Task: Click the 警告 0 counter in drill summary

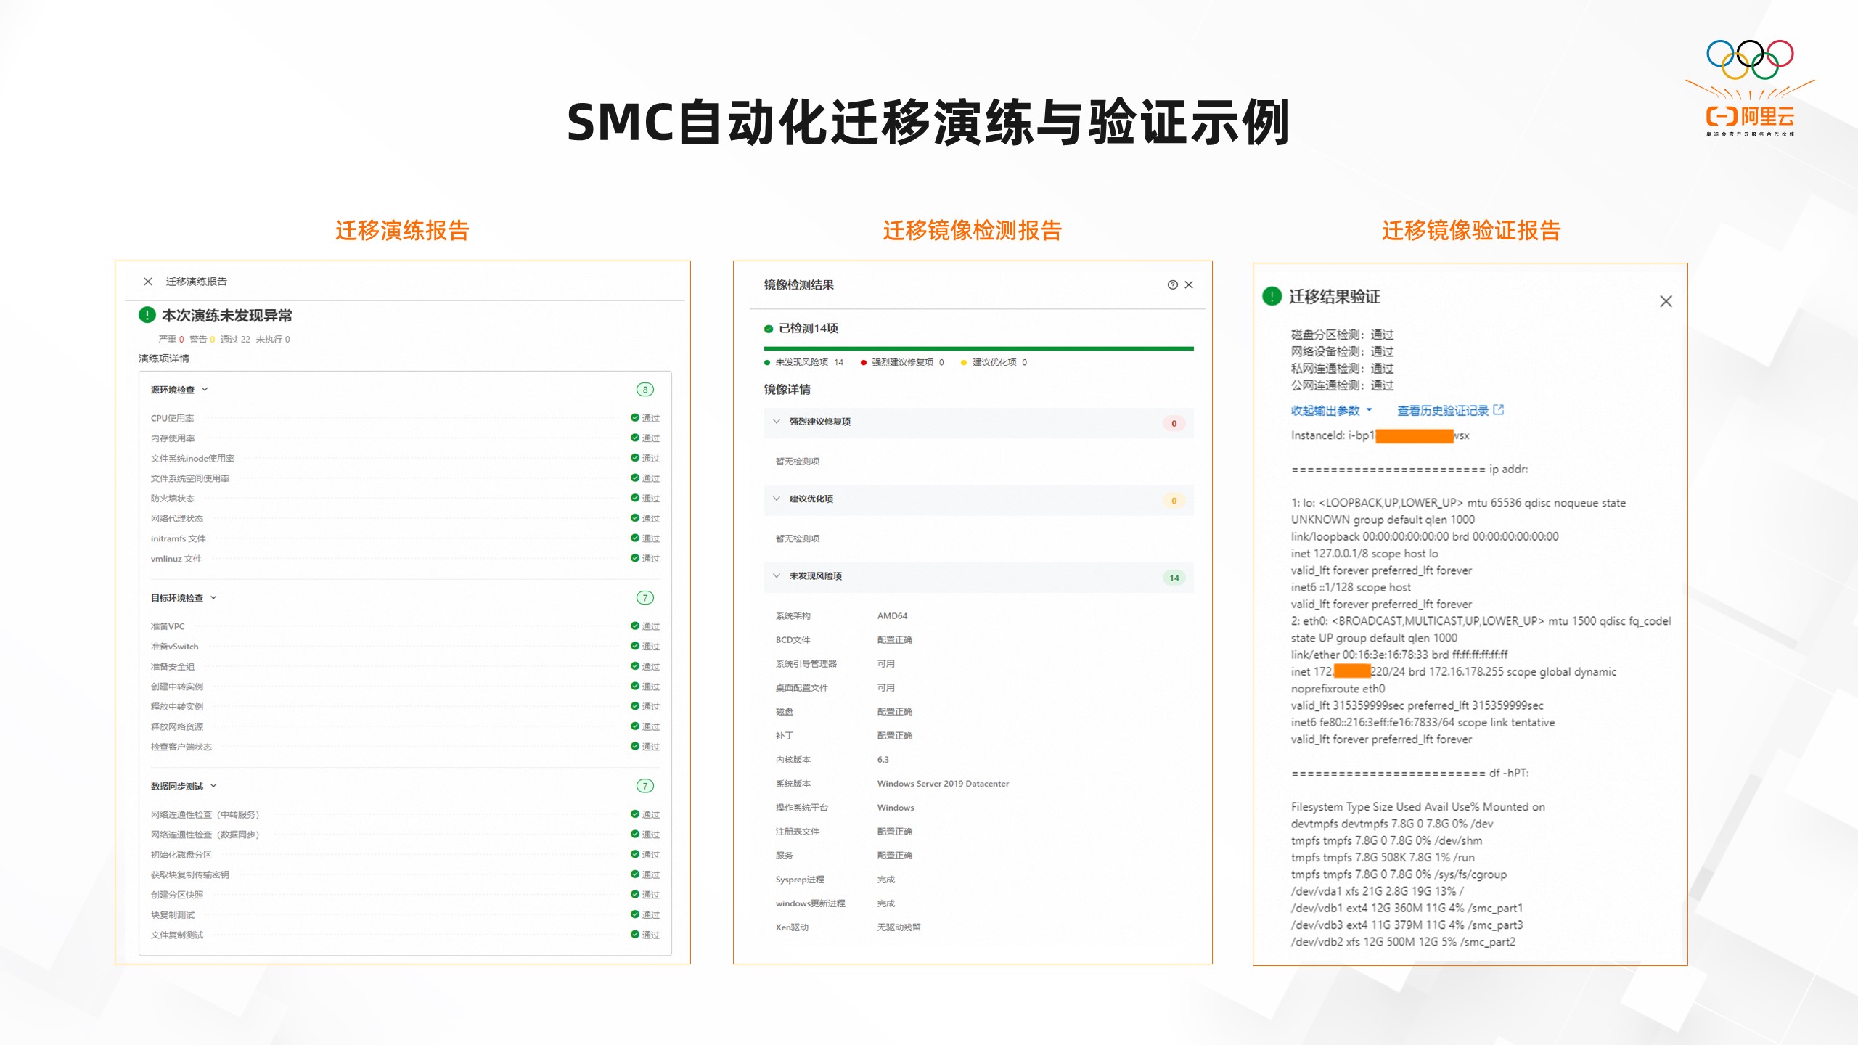Action: (x=202, y=340)
